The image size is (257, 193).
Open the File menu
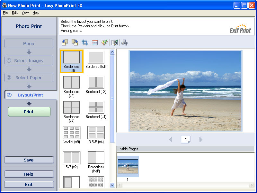tap(5, 13)
